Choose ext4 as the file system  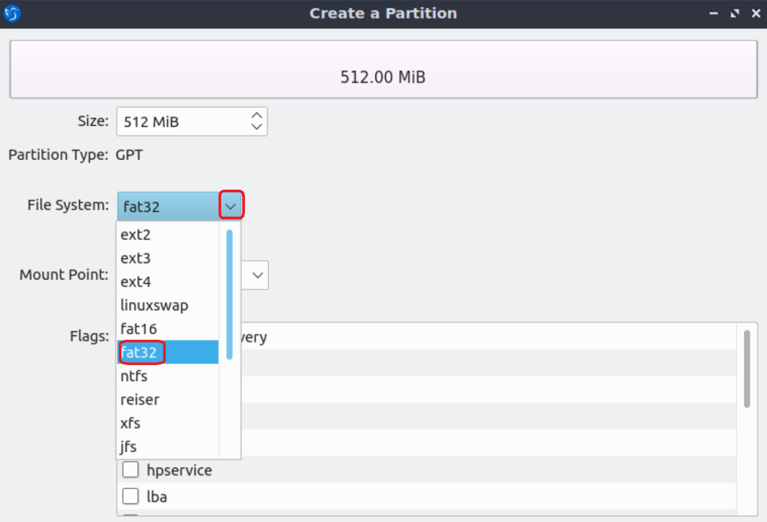pyautogui.click(x=136, y=282)
